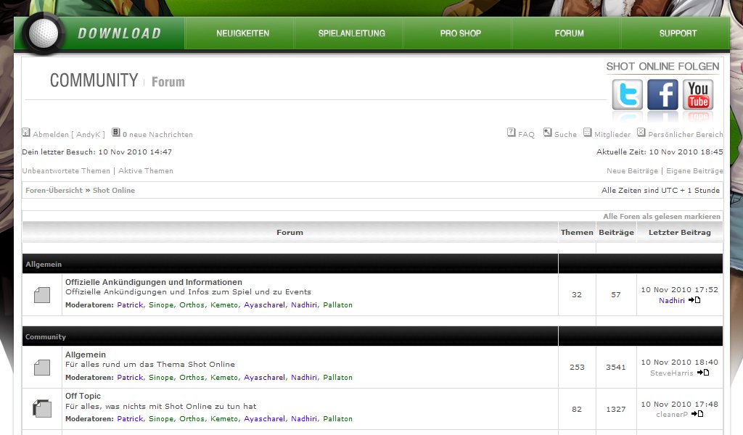This screenshot has width=743, height=435.
Task: Click the COMMUNITY Forum page heading
Action: 117,80
